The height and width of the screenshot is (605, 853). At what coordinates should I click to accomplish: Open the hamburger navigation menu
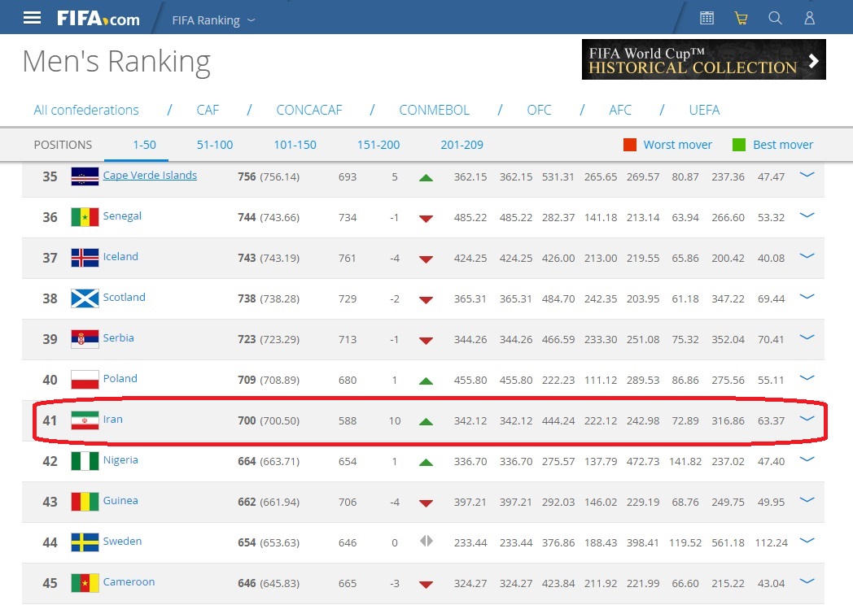[x=32, y=16]
